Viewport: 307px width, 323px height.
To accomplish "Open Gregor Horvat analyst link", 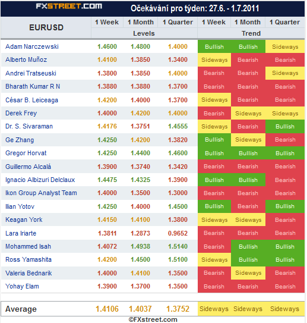I will point(26,153).
